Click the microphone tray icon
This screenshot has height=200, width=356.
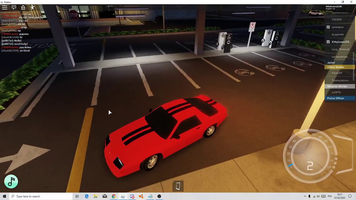pyautogui.click(x=309, y=196)
